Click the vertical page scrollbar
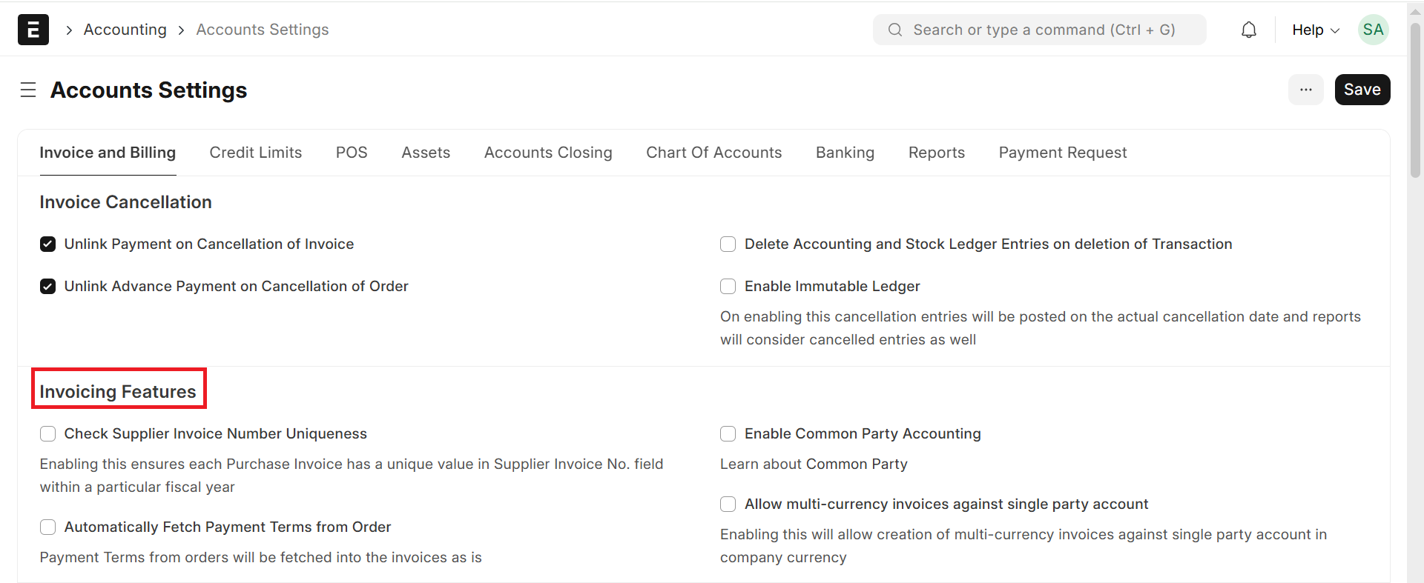The height and width of the screenshot is (583, 1424). click(x=1415, y=104)
